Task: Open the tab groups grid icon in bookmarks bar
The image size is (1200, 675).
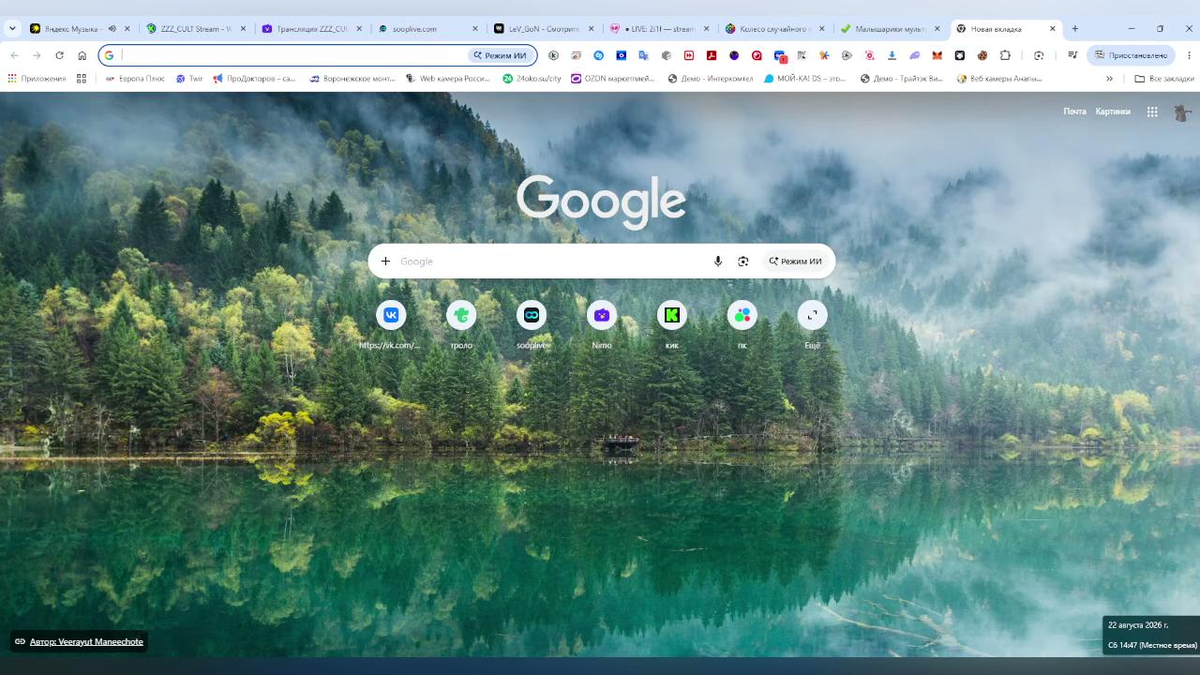Action: [x=82, y=79]
